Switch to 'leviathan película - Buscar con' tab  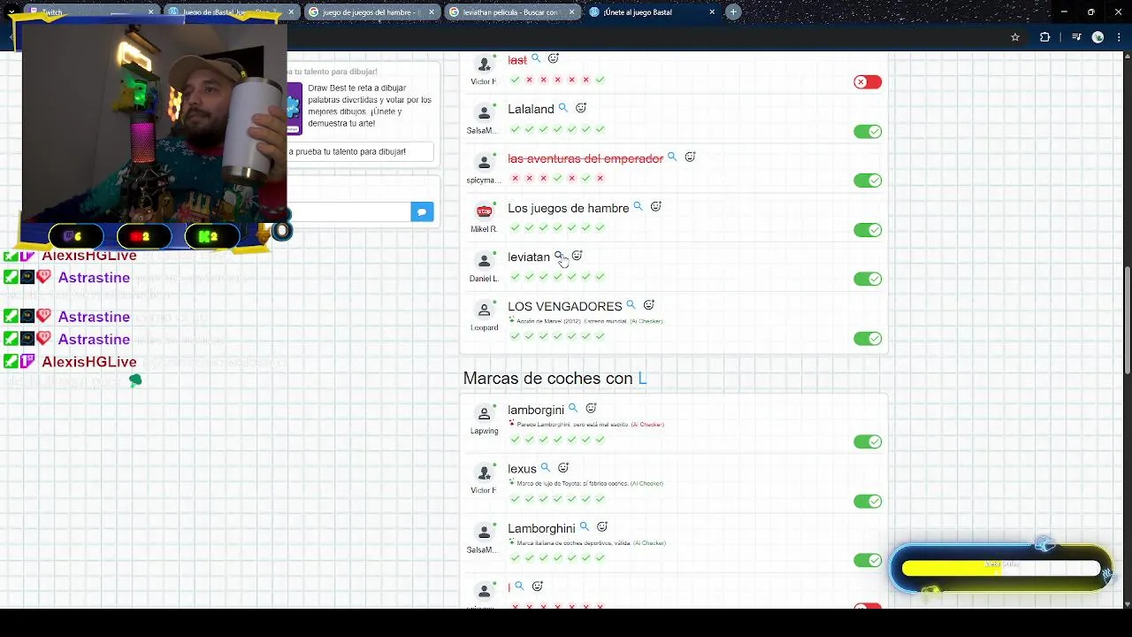[x=512, y=12]
